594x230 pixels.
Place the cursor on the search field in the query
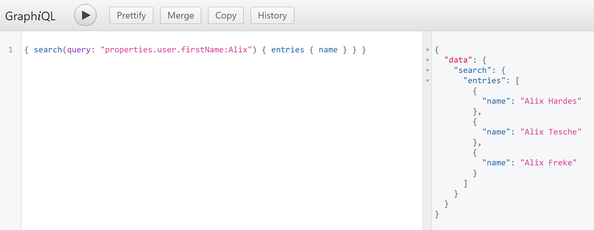pos(48,50)
